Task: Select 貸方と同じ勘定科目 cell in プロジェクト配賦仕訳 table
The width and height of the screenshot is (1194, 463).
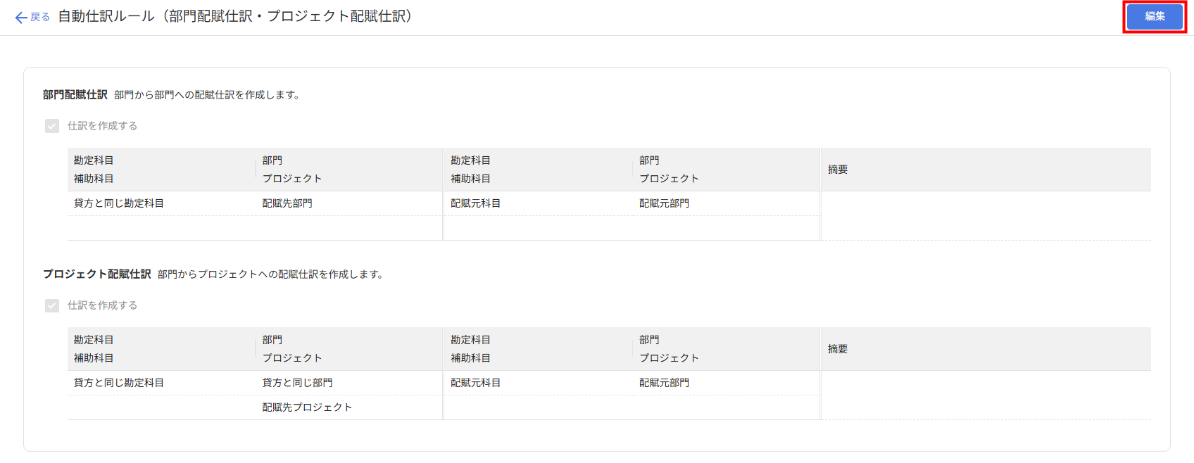Action: point(119,383)
